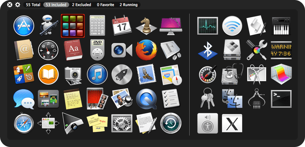Open System Information calipers icon
This screenshot has height=147, width=305.
tap(257, 99)
